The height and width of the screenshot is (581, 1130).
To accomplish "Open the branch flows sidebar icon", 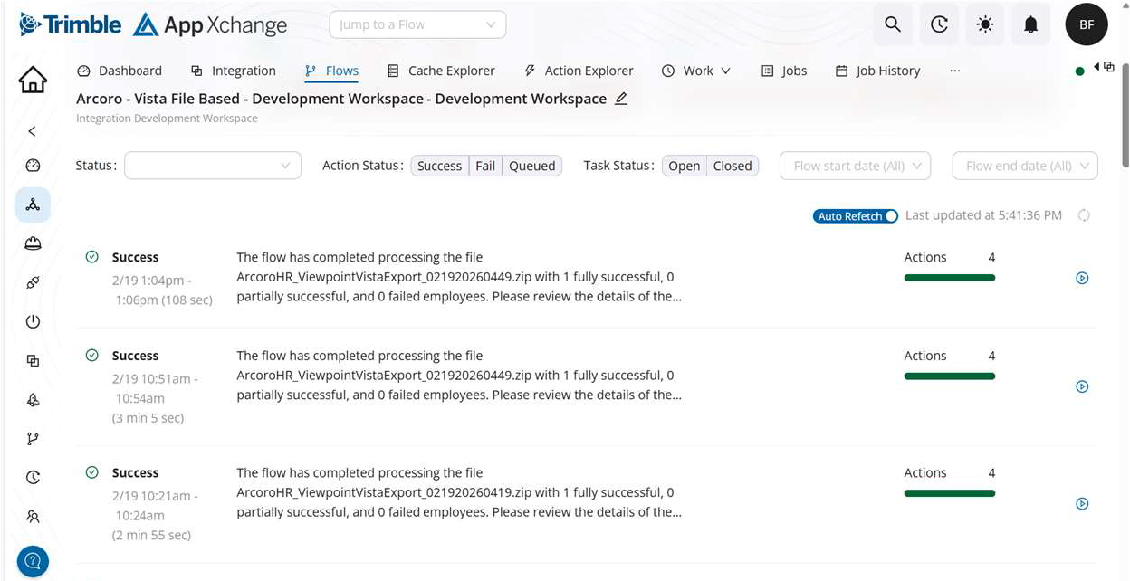I will [33, 438].
